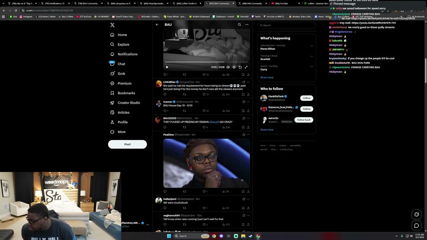Click the Premium verified badge icon
Screen dimensions: 427x240
pos(112,83)
